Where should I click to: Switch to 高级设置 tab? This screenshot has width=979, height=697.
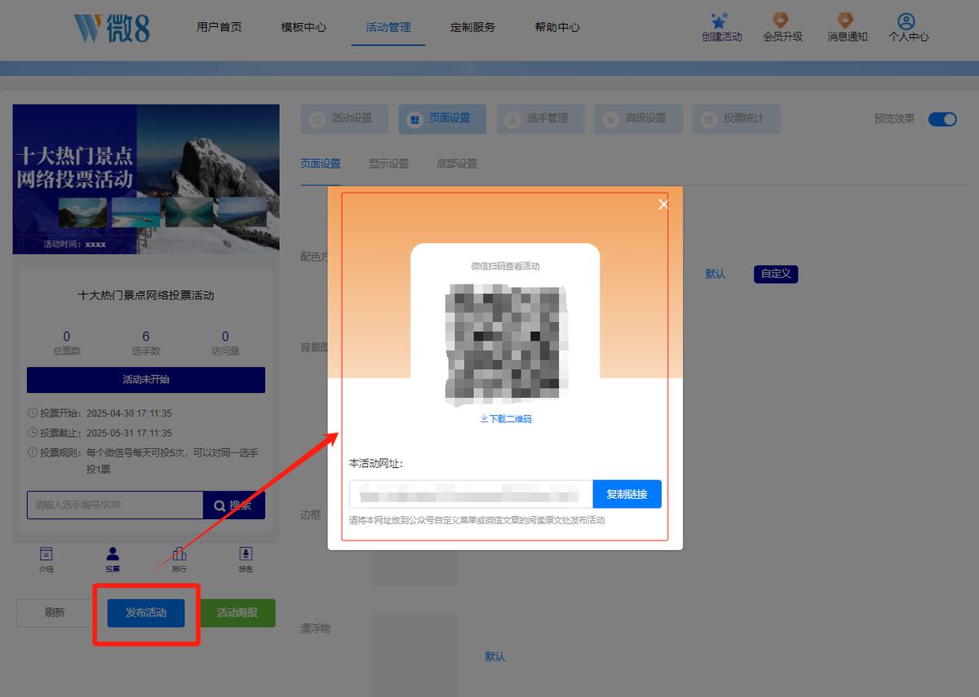(638, 119)
